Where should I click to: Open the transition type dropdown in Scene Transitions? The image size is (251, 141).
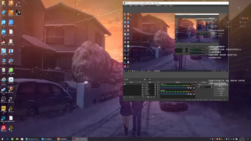[204, 85]
